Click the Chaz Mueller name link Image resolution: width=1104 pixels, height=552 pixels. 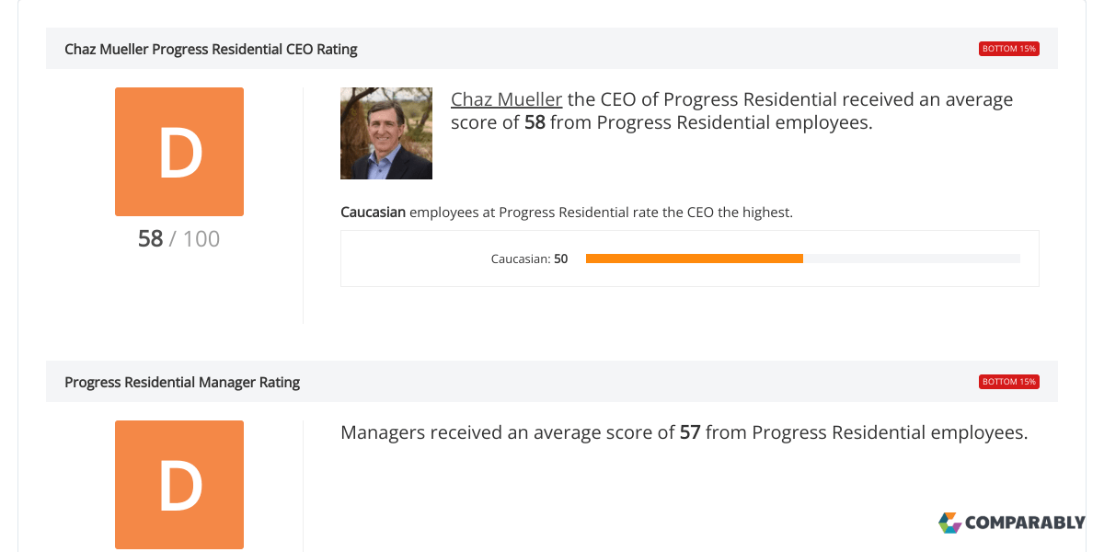pos(506,99)
